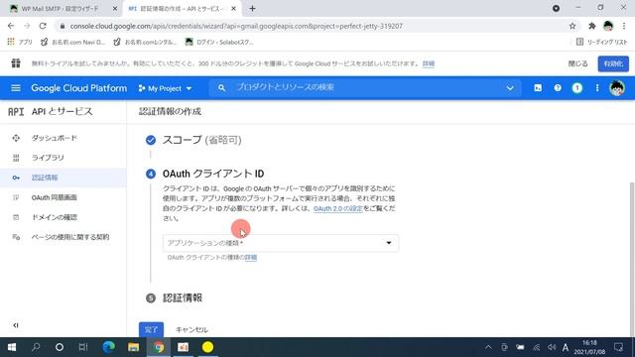
Task: Click the Google Cloud Platform logo text
Action: pos(79,88)
